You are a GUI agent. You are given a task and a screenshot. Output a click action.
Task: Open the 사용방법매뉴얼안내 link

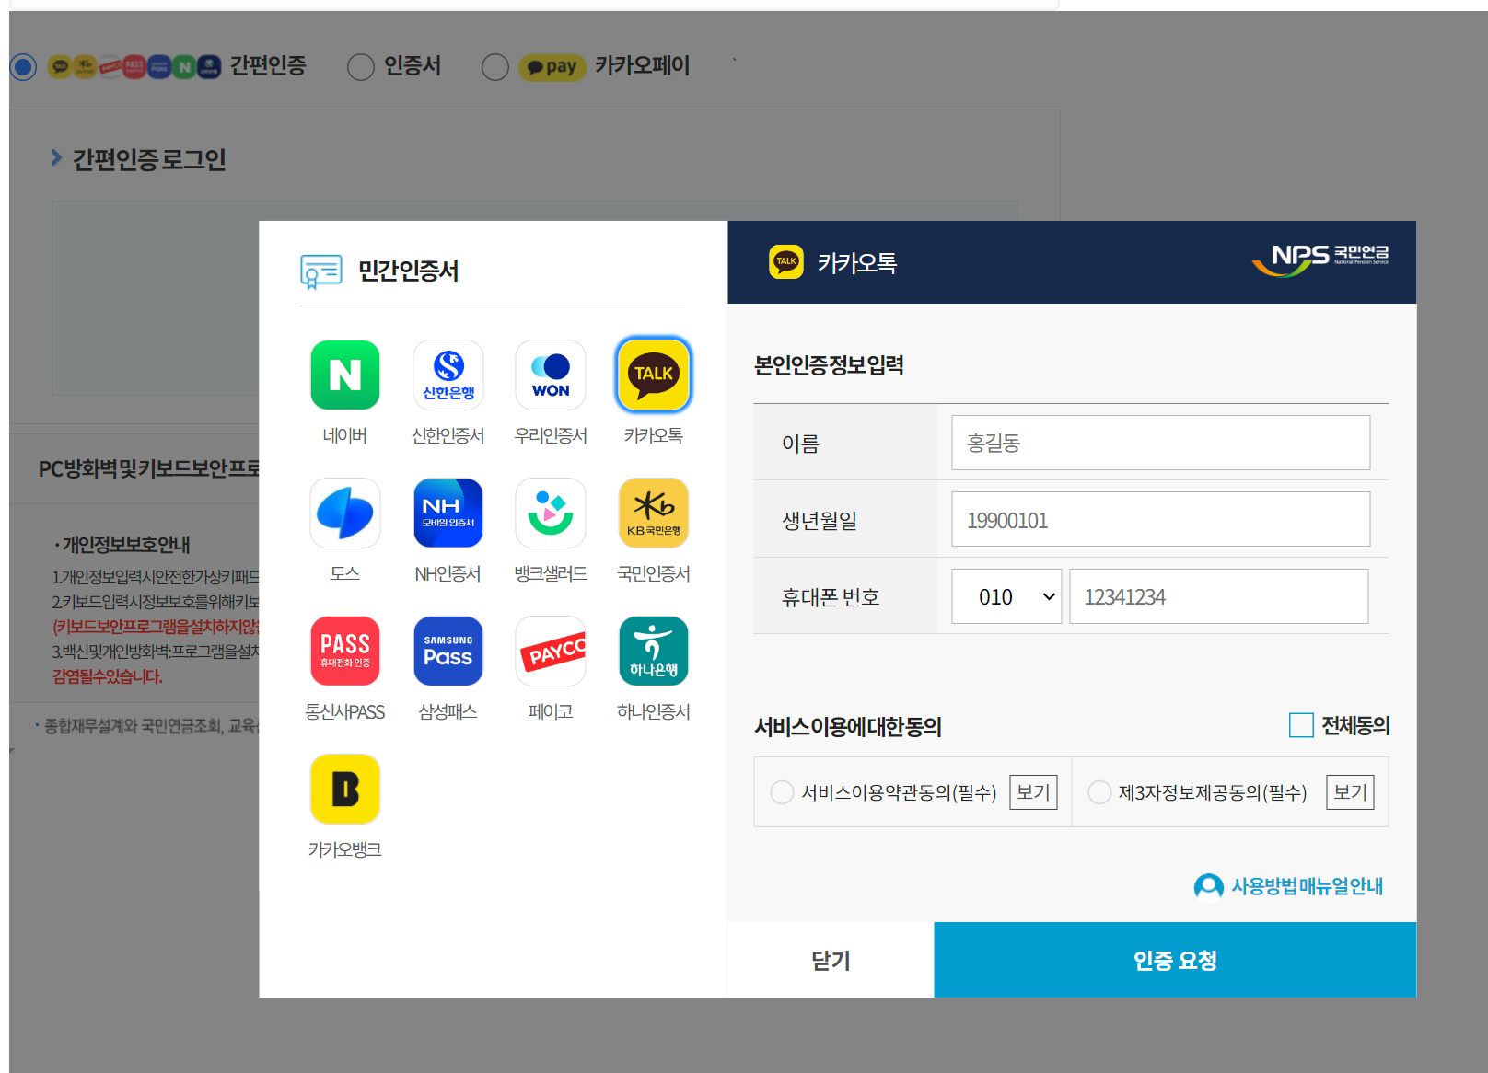coord(1308,887)
